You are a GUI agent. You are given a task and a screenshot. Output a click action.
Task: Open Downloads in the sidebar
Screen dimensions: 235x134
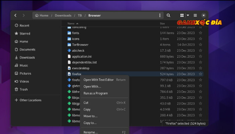[x=25, y=58]
